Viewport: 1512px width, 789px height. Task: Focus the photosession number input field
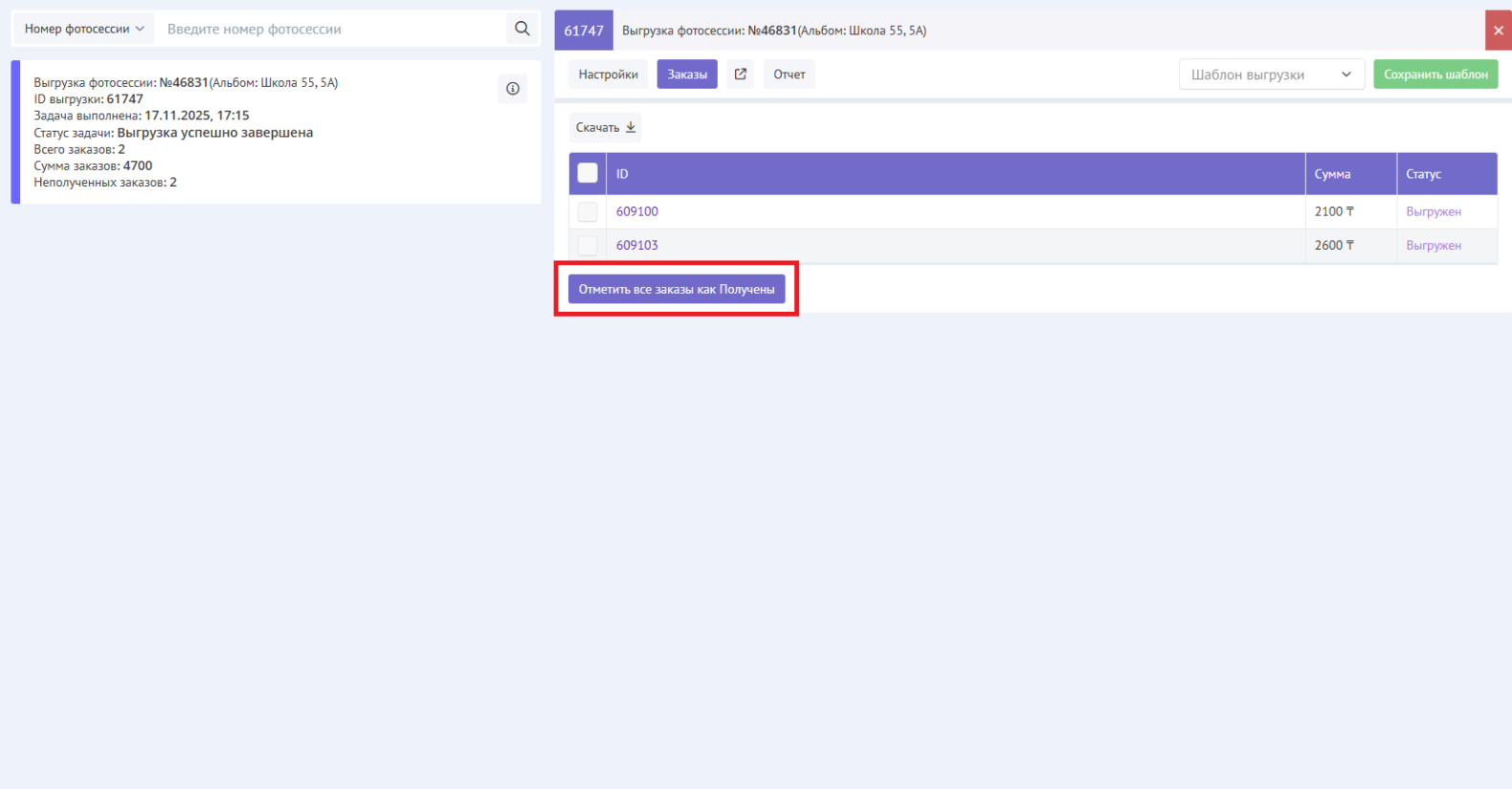tap(330, 29)
